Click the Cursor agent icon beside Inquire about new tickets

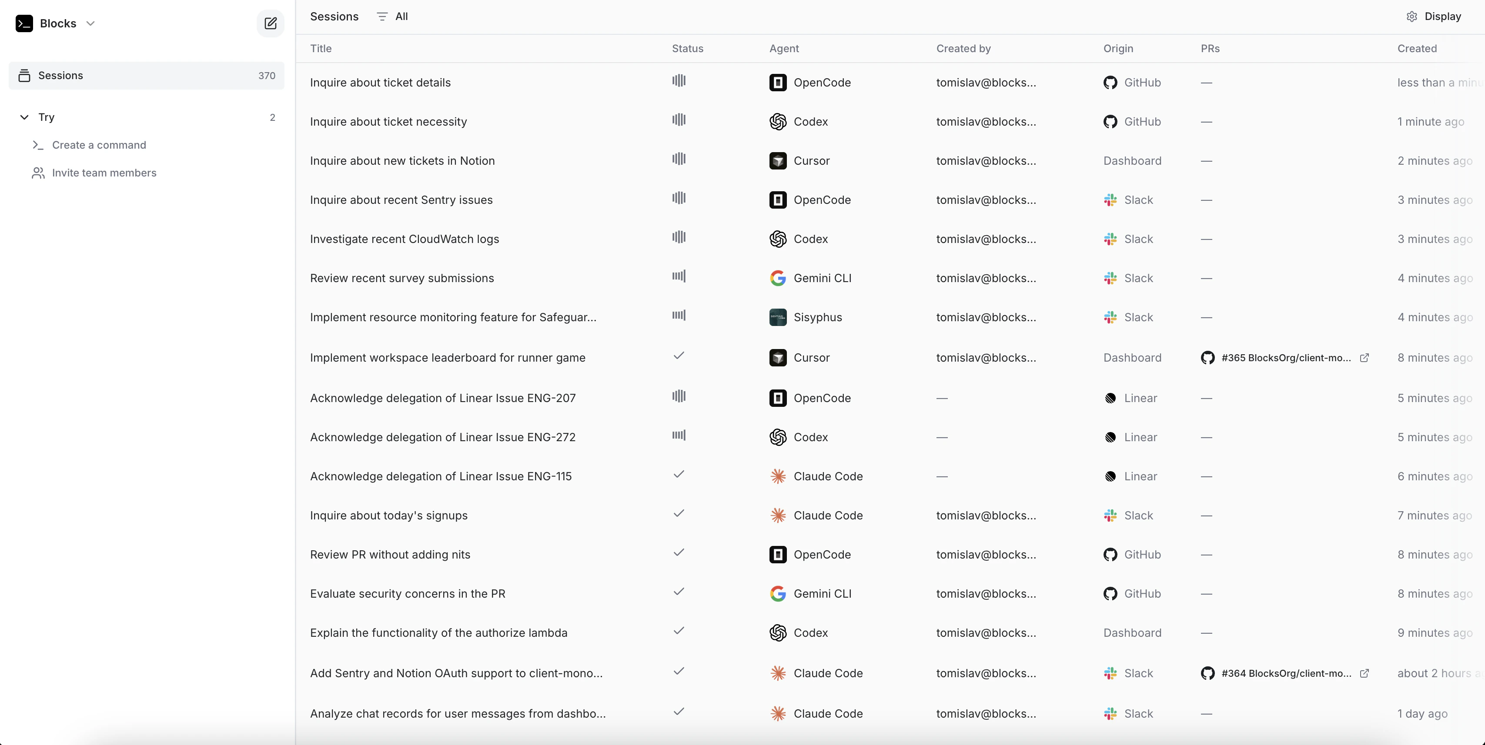[779, 161]
